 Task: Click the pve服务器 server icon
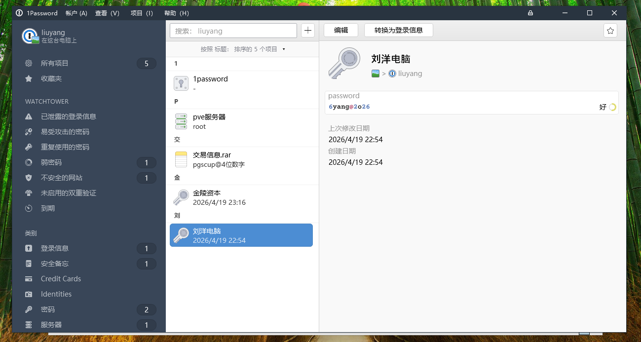point(181,121)
